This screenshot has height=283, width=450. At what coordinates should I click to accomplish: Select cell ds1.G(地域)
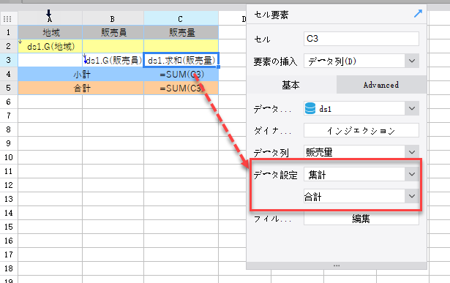point(50,46)
